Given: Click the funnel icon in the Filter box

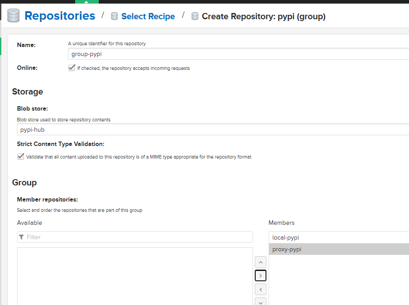Looking at the screenshot, I should point(21,237).
